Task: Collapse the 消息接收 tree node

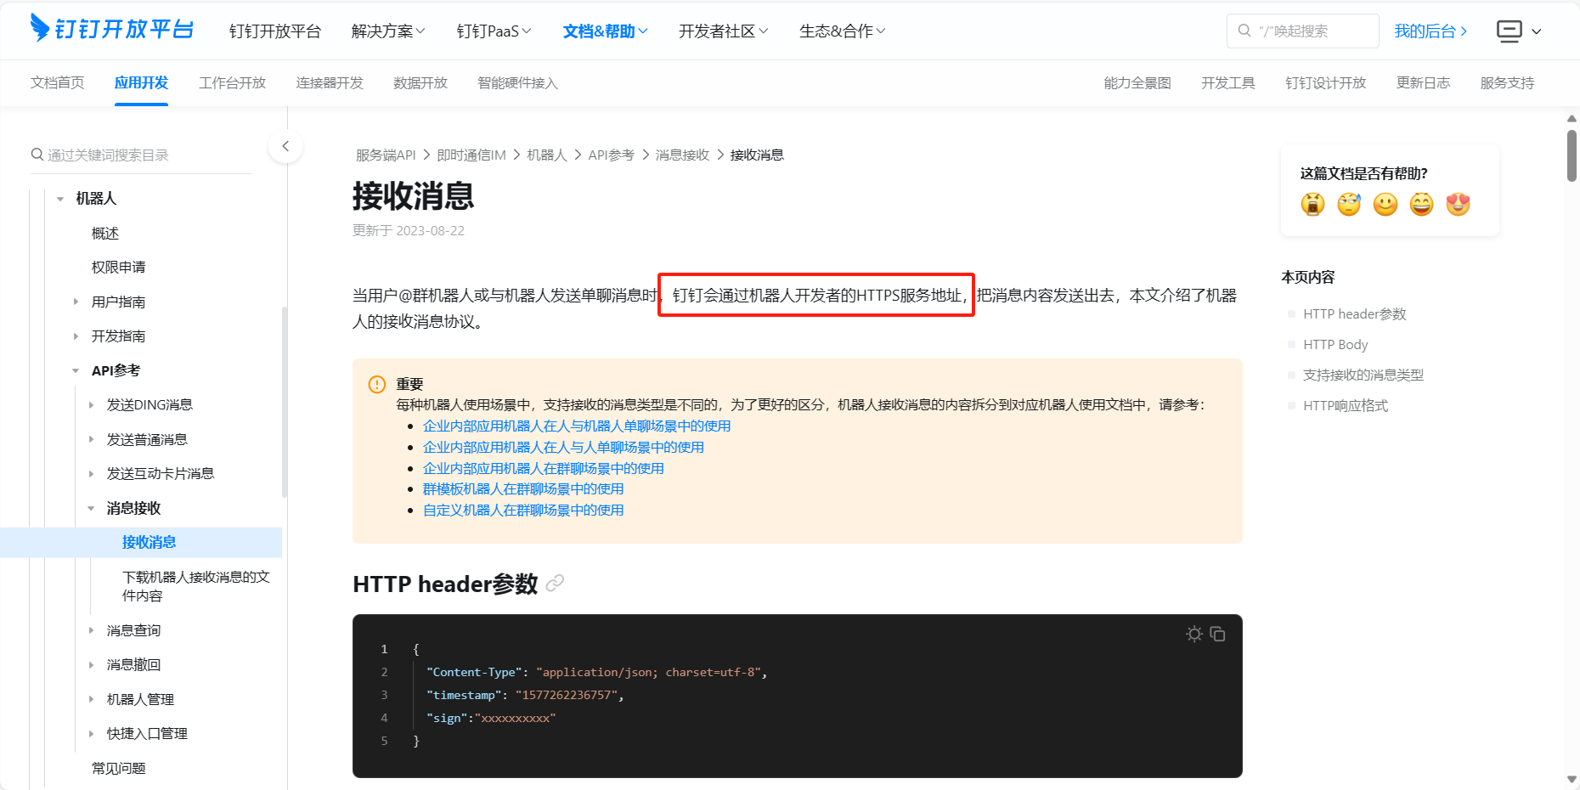Action: tap(91, 508)
